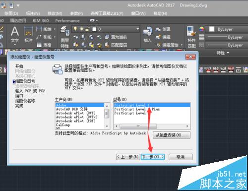248x191 pixels.
Task: Open the 标注(N) menu
Action: 33,13
